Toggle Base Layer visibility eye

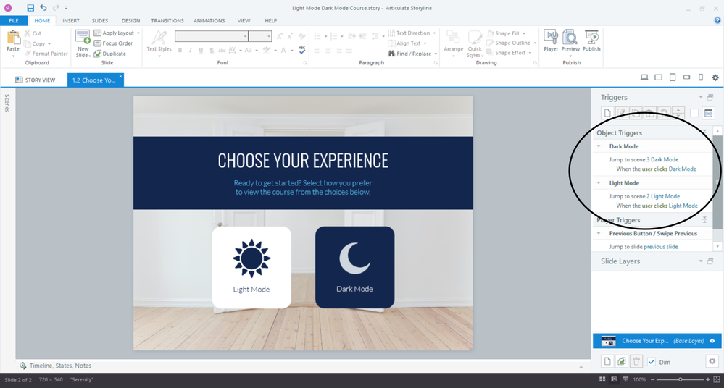(x=712, y=341)
